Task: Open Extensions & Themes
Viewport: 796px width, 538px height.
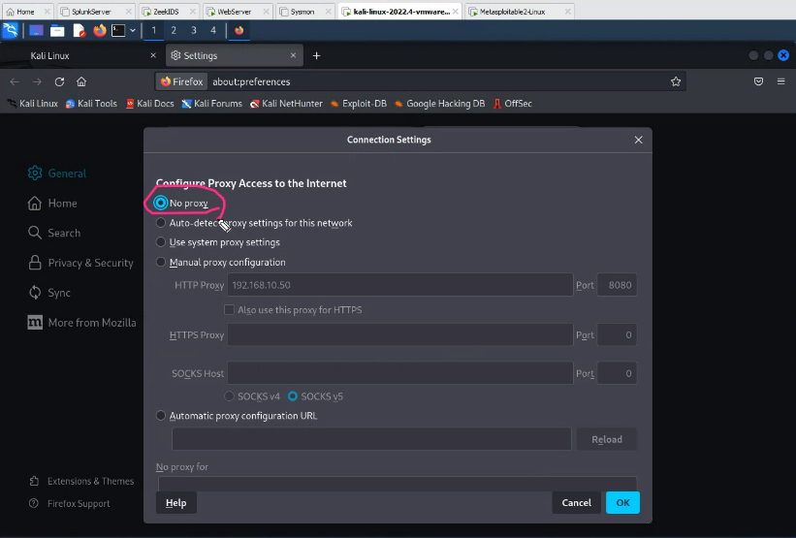Action: click(81, 481)
